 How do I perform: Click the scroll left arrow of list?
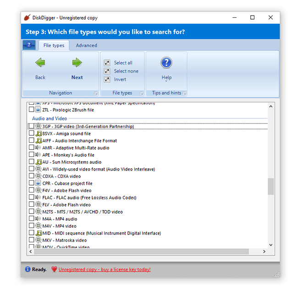(x=31, y=251)
